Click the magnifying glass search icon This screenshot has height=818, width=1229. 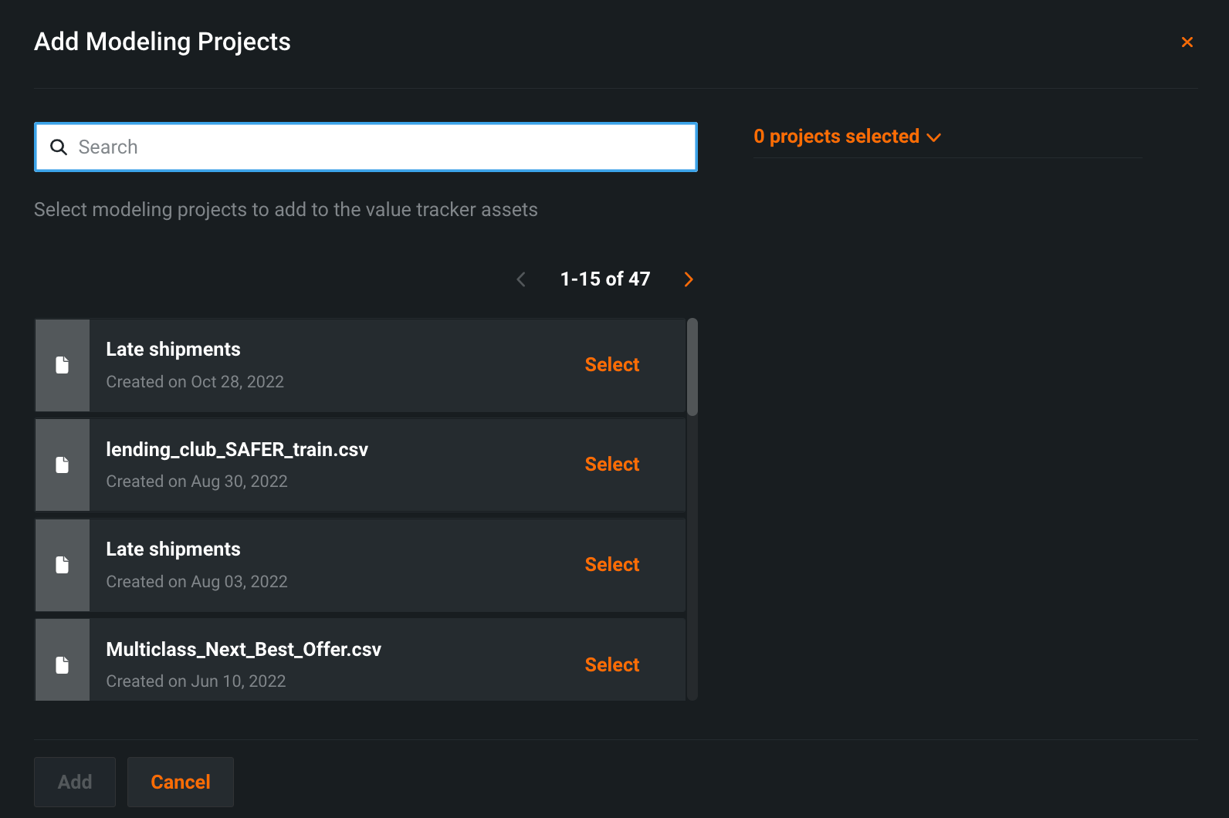point(59,147)
